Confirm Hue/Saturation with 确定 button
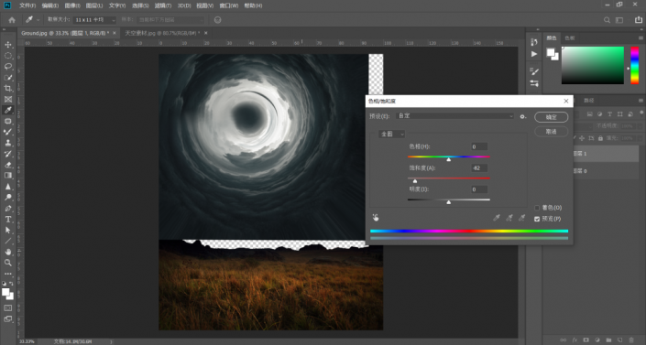 tap(552, 117)
